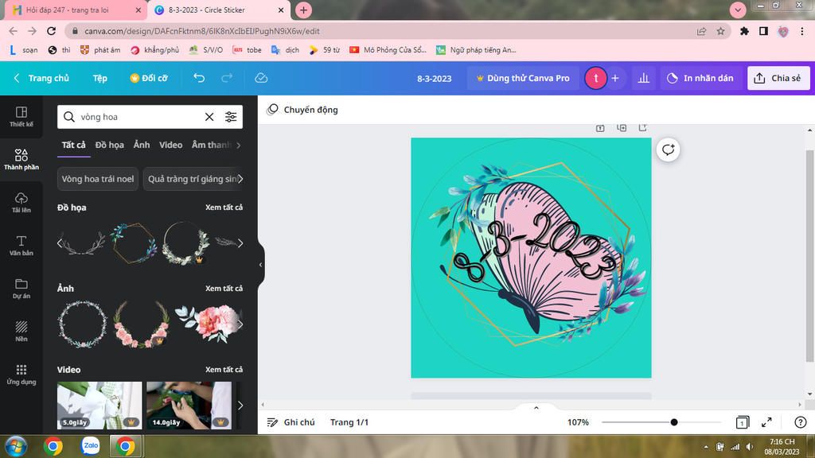Click the comment bubble beside canvas
The width and height of the screenshot is (815, 458).
click(x=668, y=150)
